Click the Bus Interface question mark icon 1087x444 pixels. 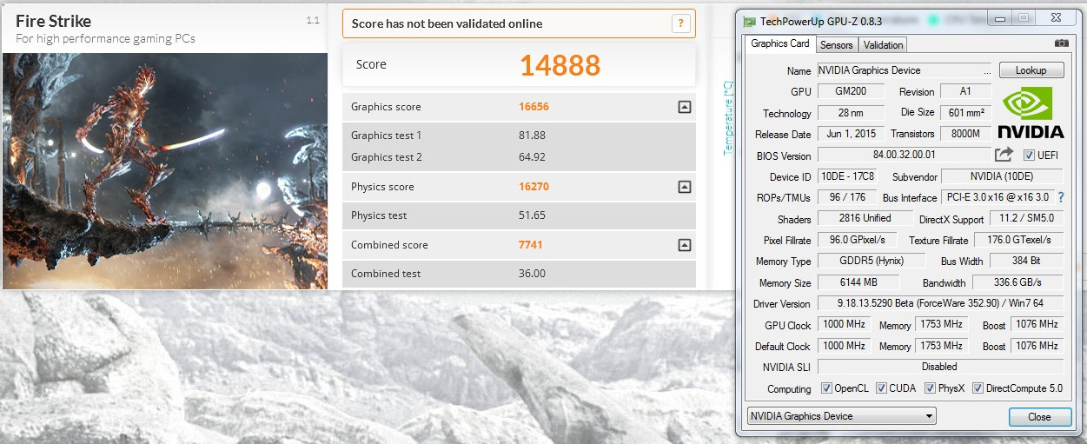coord(1061,197)
